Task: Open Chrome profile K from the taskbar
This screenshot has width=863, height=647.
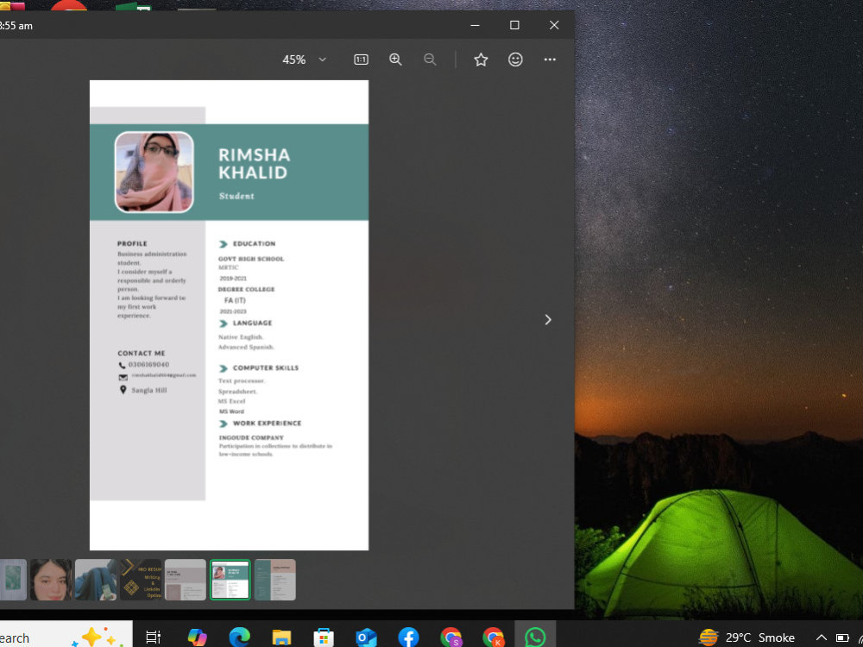Action: click(x=493, y=638)
